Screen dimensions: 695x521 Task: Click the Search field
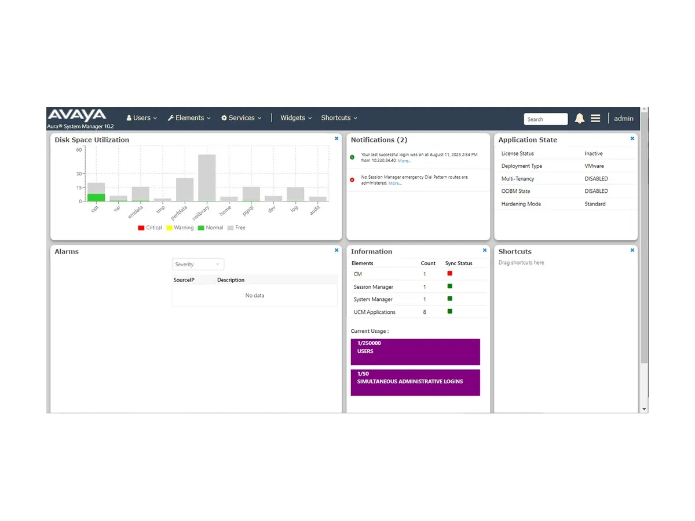tap(546, 119)
